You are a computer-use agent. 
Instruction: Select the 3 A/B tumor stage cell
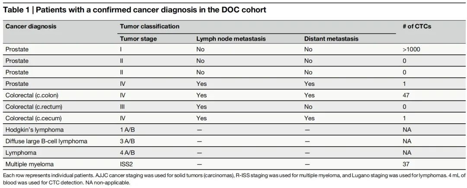tap(128, 141)
